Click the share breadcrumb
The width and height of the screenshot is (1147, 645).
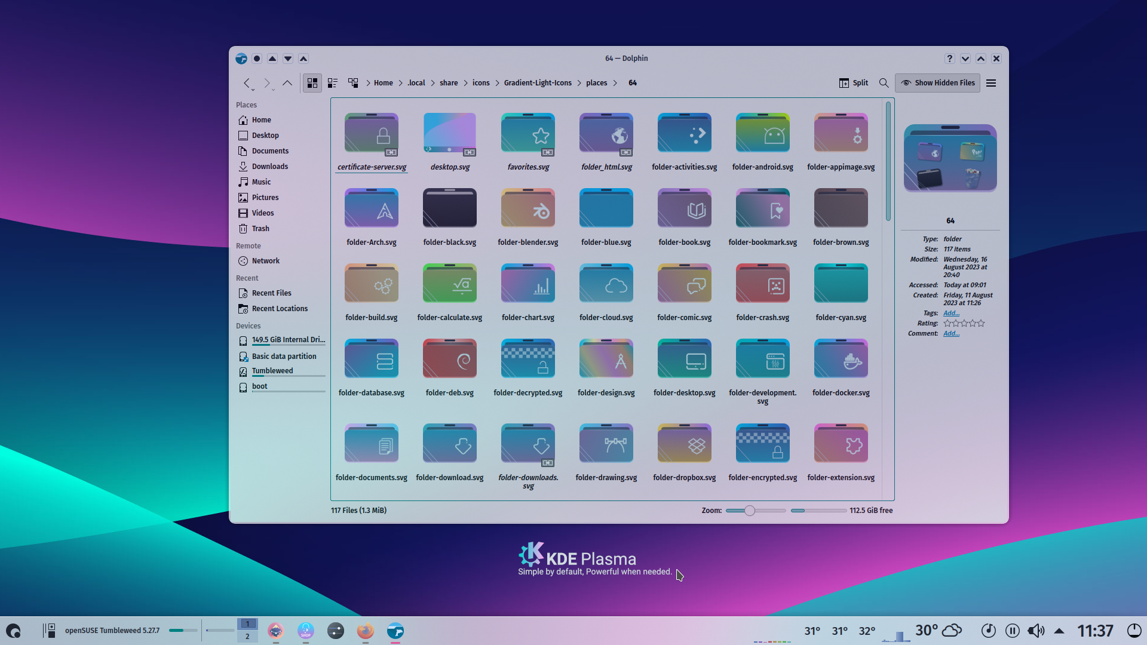click(449, 83)
